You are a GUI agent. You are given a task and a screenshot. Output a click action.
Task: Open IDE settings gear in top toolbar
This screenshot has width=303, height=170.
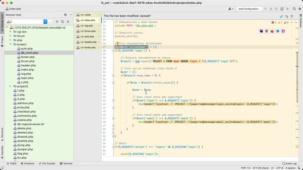pos(300,9)
